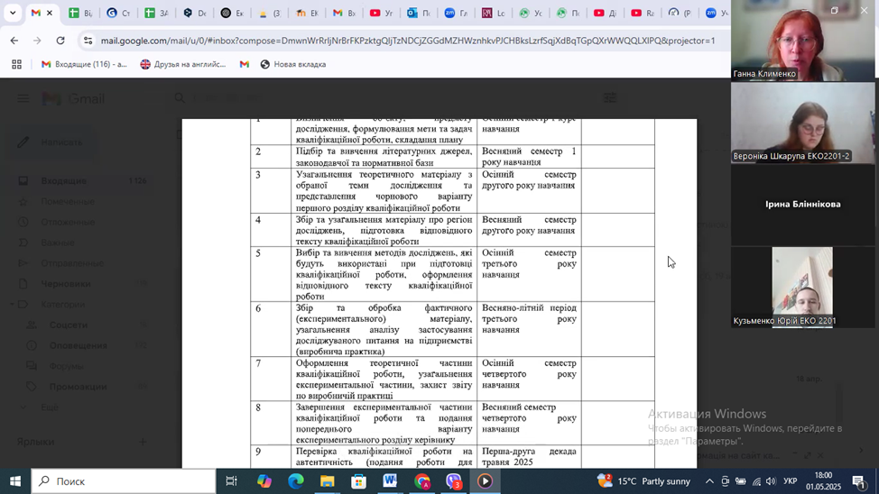879x494 pixels.
Task: Select Ірина Блиннікова participant tile
Action: [803, 205]
